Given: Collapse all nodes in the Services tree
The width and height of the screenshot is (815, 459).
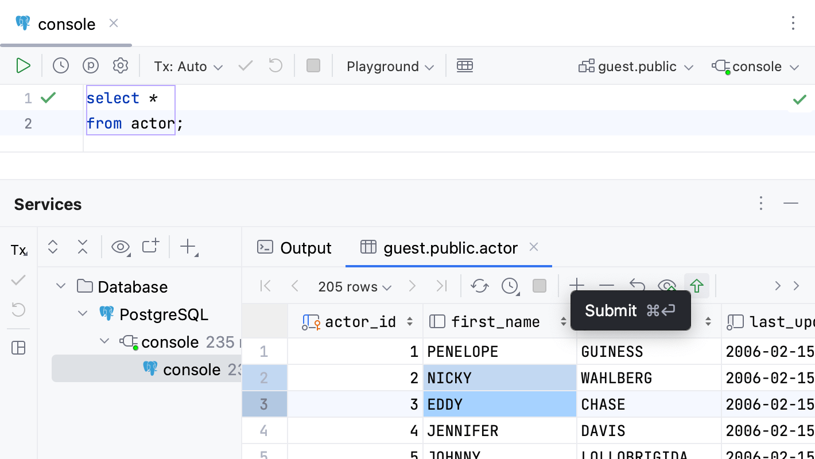Looking at the screenshot, I should [x=83, y=246].
